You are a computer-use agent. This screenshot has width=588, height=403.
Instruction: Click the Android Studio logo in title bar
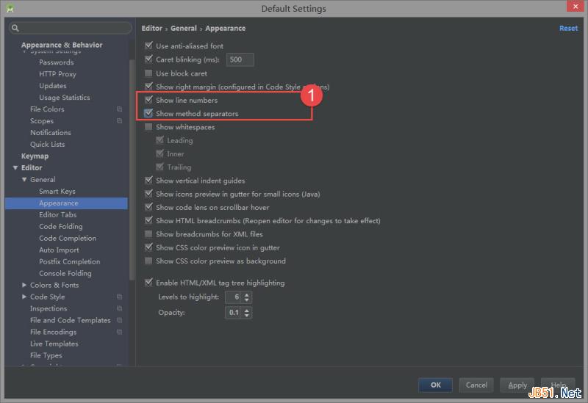(10, 9)
